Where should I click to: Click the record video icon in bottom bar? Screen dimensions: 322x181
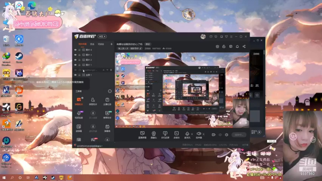click(214, 135)
